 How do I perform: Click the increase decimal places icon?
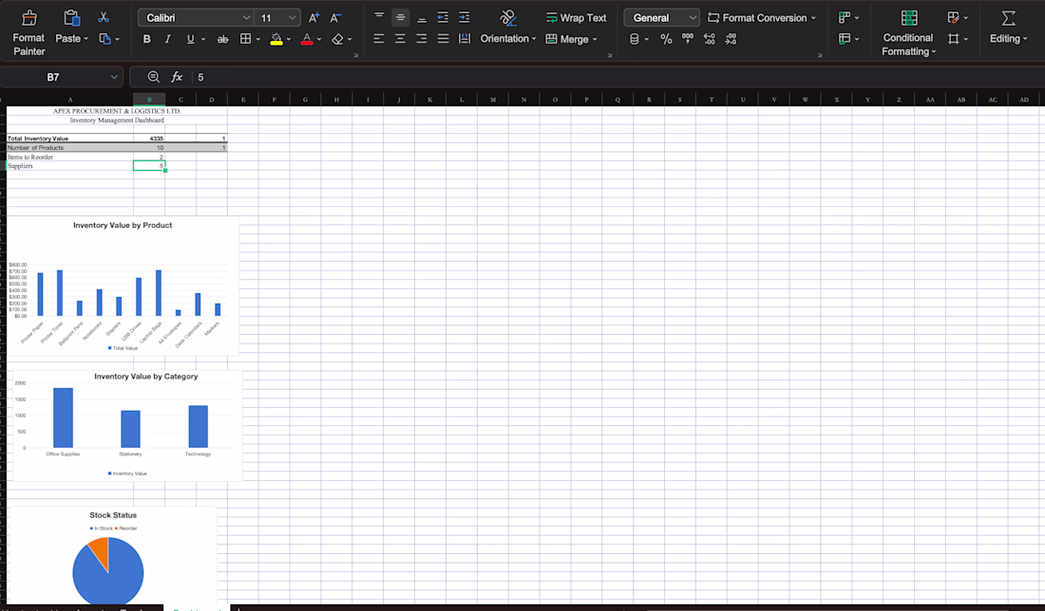coord(709,39)
